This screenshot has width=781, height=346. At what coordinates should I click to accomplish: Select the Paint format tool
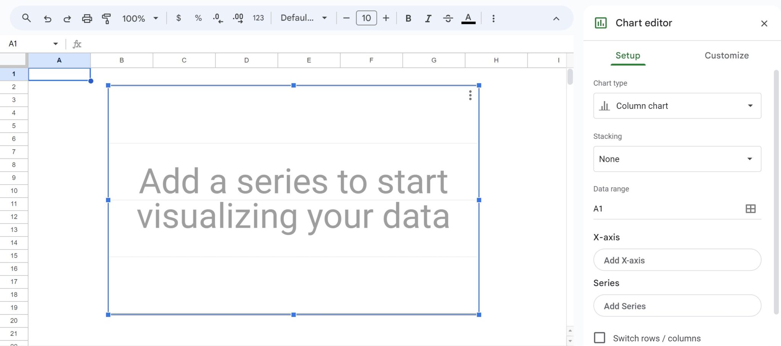pos(107,18)
